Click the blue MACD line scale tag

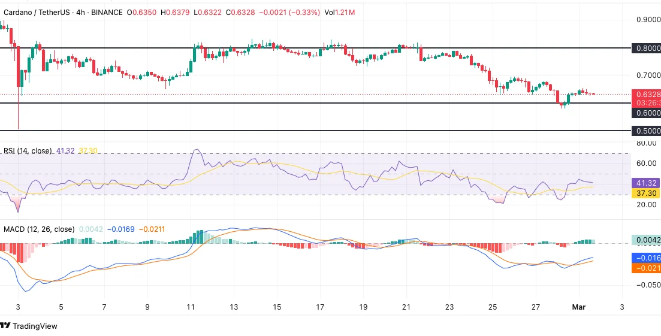[646, 258]
